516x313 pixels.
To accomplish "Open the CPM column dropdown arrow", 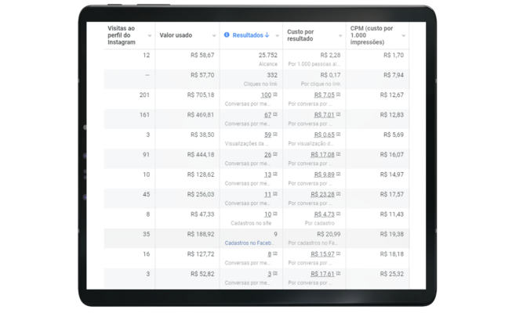I will tap(403, 36).
